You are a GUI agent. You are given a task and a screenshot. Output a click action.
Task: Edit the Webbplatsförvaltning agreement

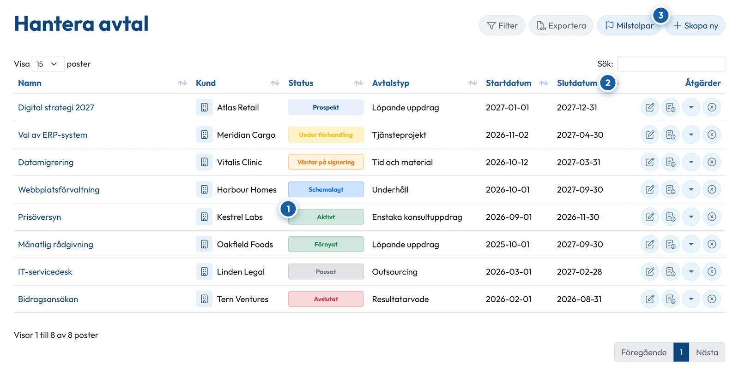pyautogui.click(x=649, y=189)
